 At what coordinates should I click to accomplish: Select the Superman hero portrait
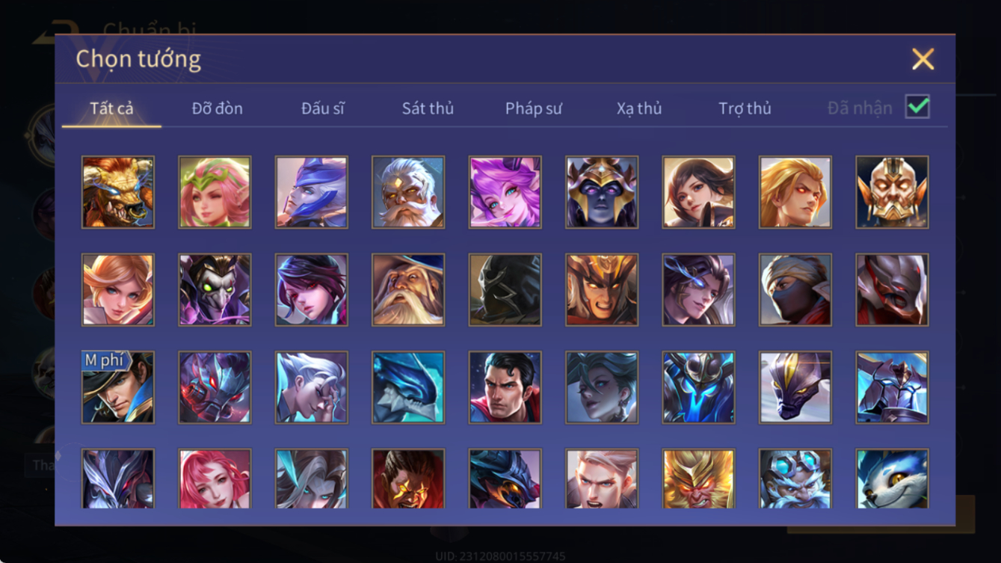pyautogui.click(x=505, y=387)
